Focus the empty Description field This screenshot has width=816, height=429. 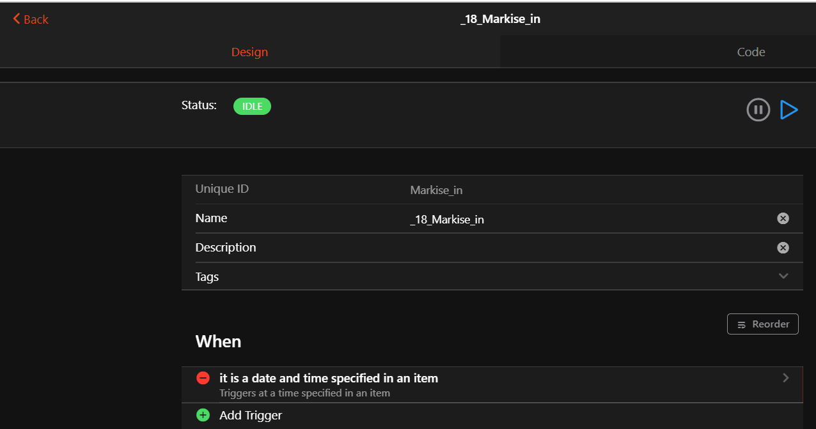coord(576,248)
